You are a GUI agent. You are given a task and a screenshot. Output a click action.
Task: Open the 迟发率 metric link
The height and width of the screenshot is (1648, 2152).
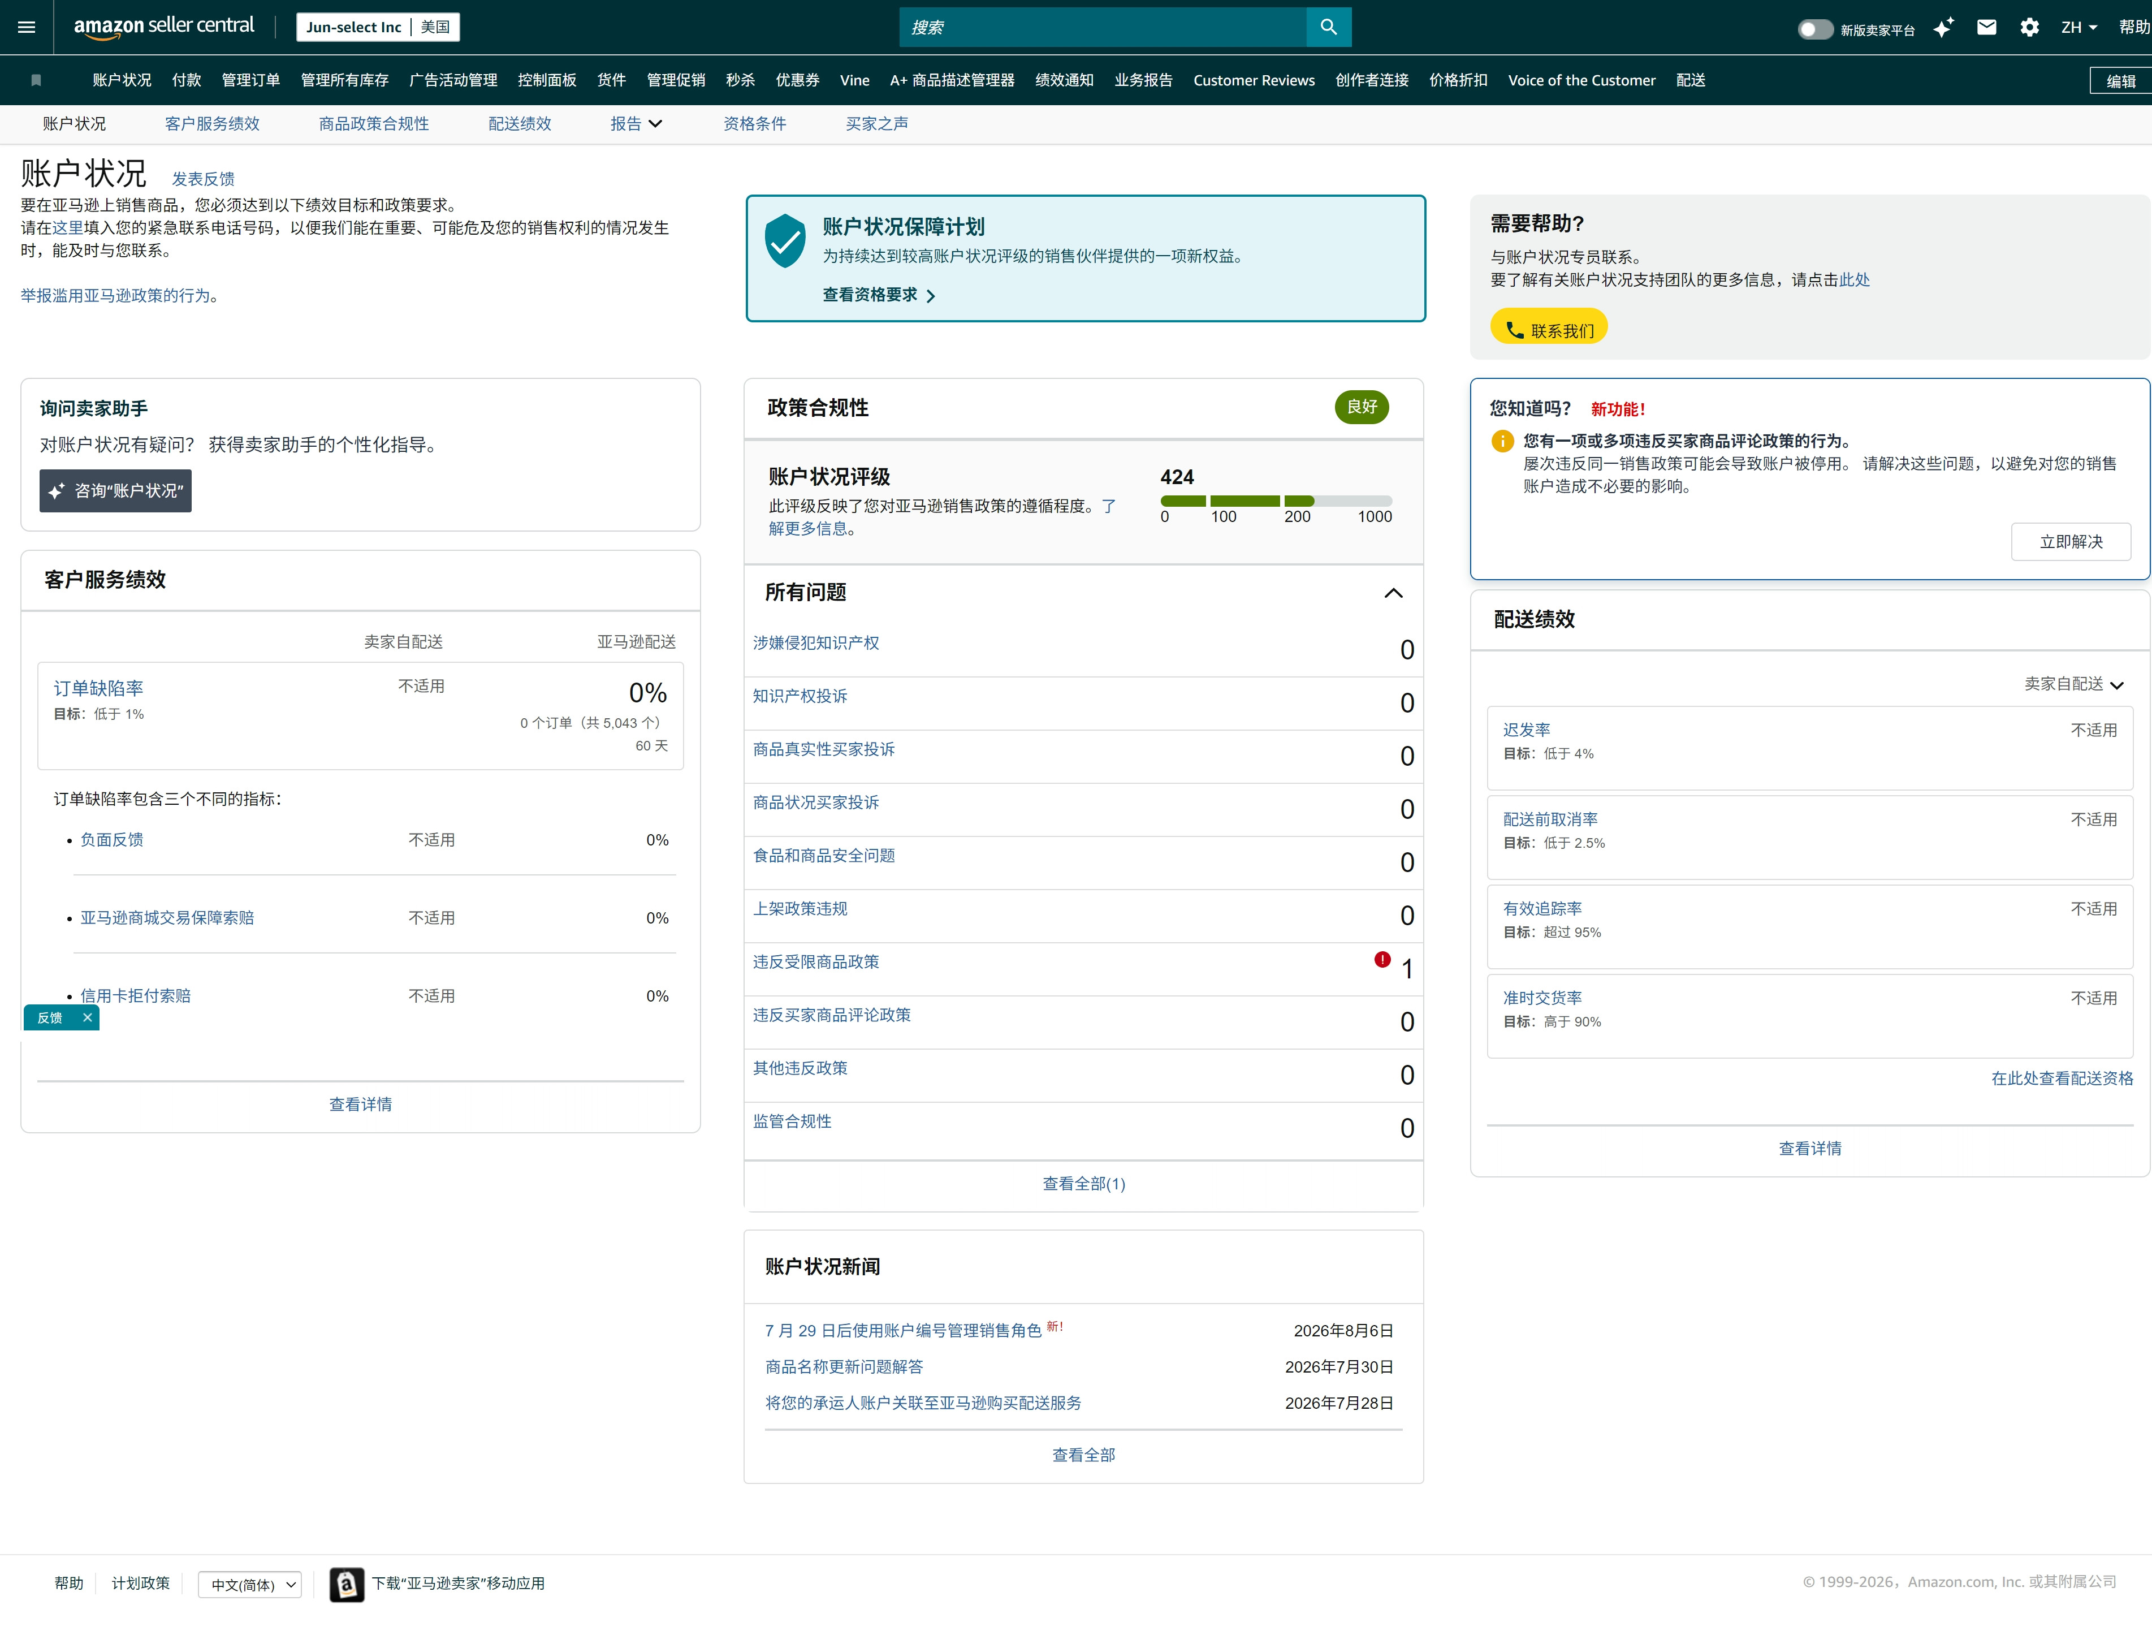pyautogui.click(x=1527, y=730)
